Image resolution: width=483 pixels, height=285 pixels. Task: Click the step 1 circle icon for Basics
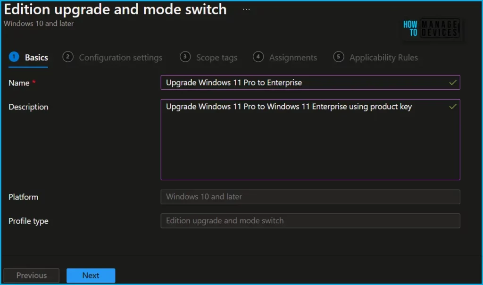coord(14,57)
